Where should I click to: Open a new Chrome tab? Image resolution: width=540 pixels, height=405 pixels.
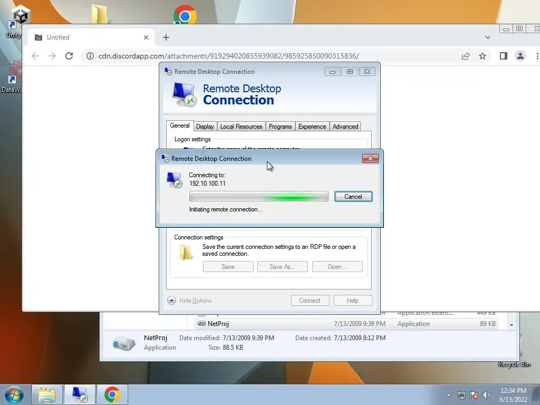166,37
